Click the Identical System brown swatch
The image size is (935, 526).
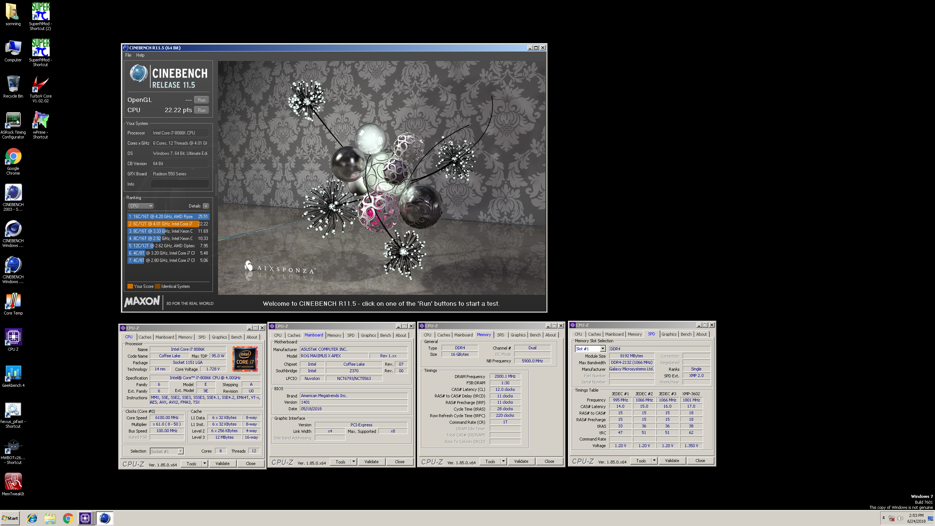158,286
